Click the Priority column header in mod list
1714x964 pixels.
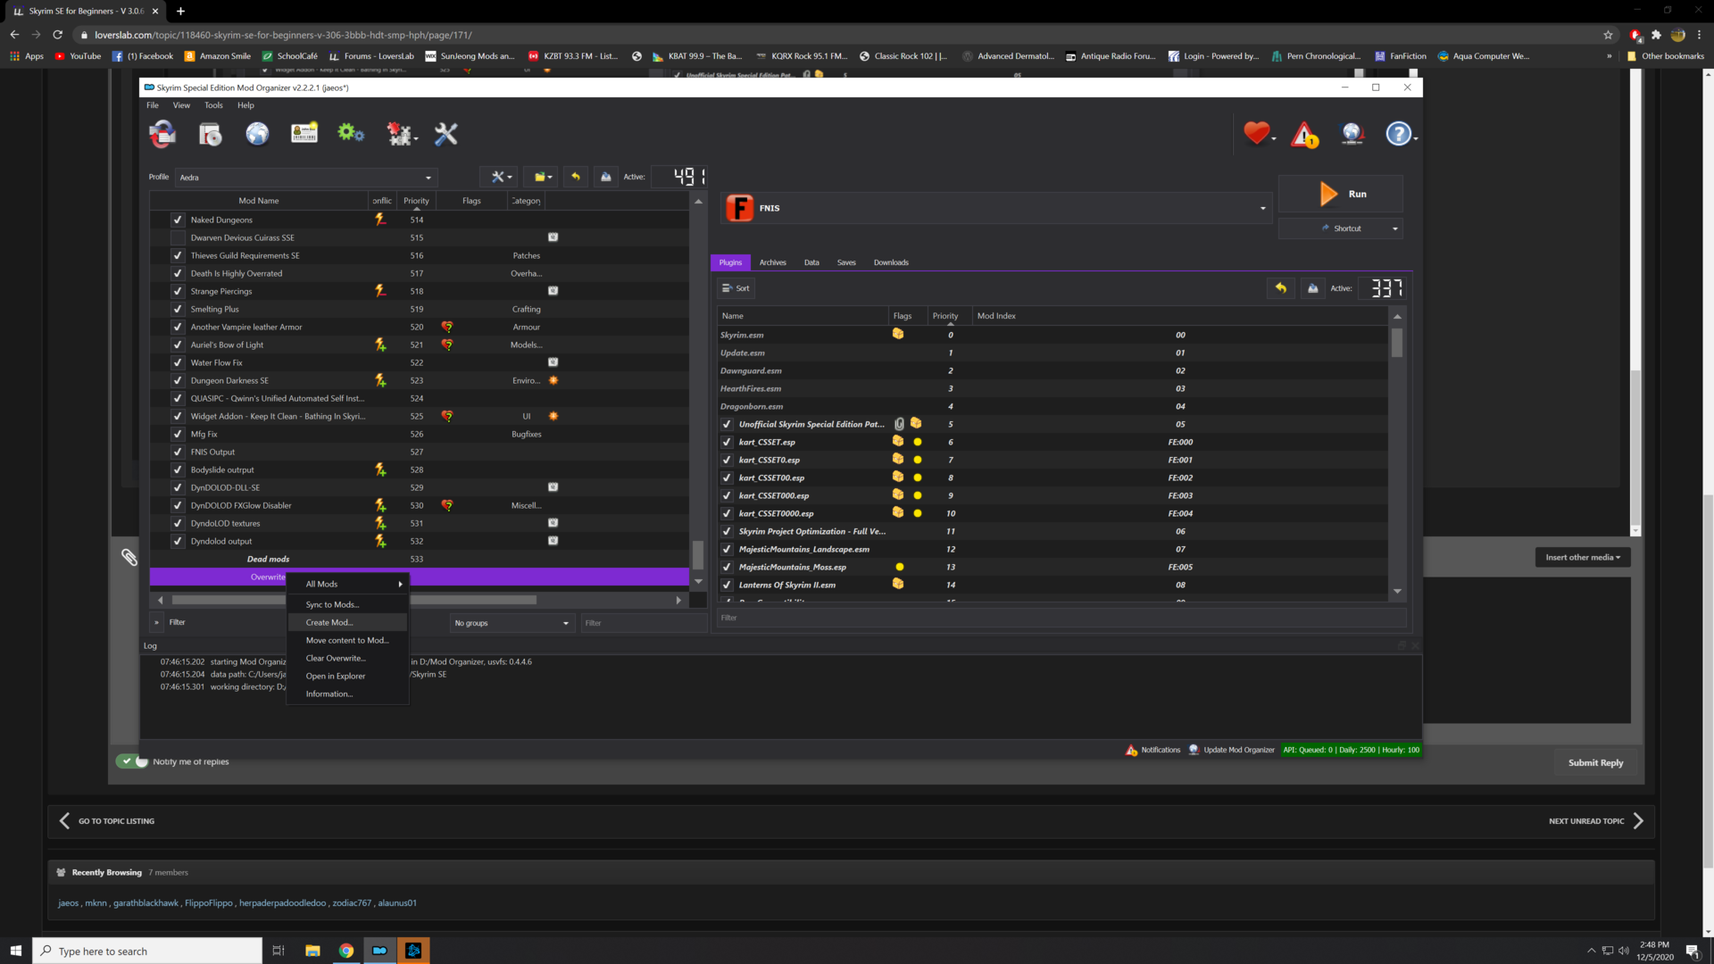click(x=416, y=201)
